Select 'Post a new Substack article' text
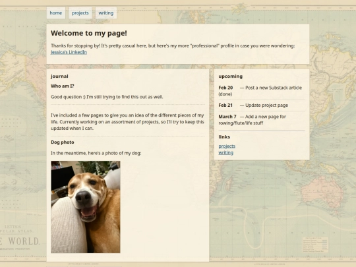The image size is (356, 267). [274, 88]
